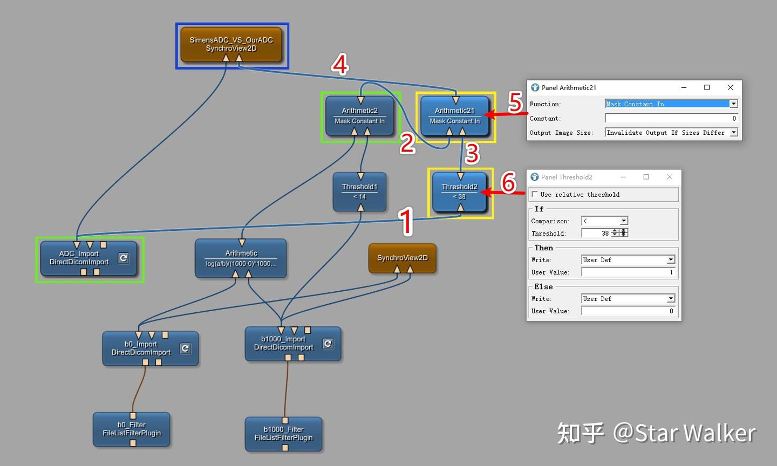The image size is (777, 466).
Task: Click reload icon on b1000_Import module
Action: coord(328,344)
